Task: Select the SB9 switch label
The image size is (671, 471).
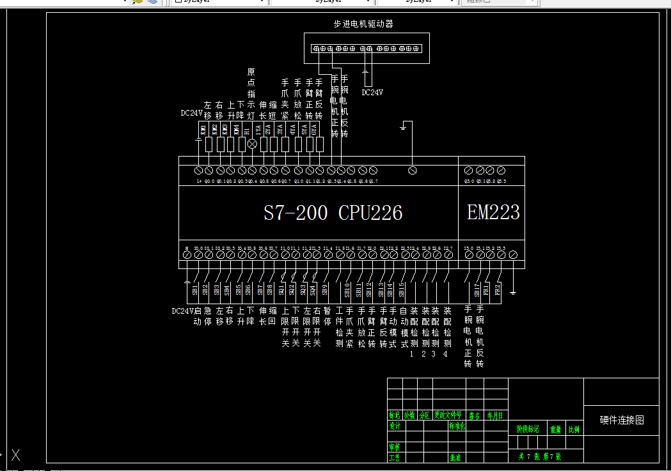Action: coord(325,290)
